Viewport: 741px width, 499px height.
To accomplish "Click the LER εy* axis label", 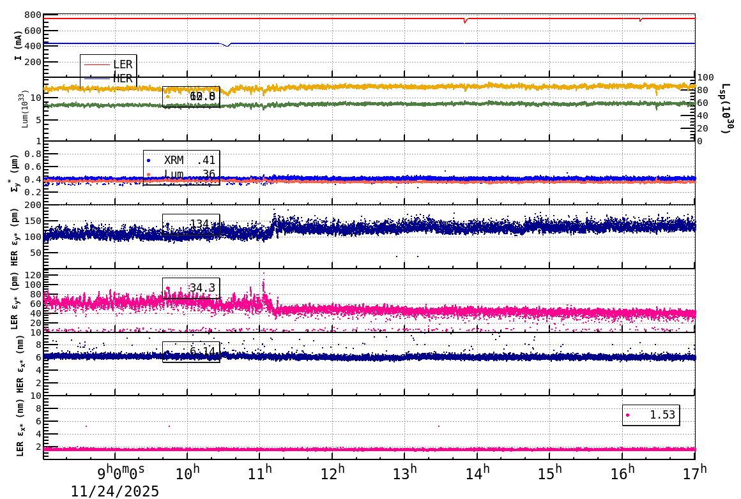I will (x=14, y=299).
